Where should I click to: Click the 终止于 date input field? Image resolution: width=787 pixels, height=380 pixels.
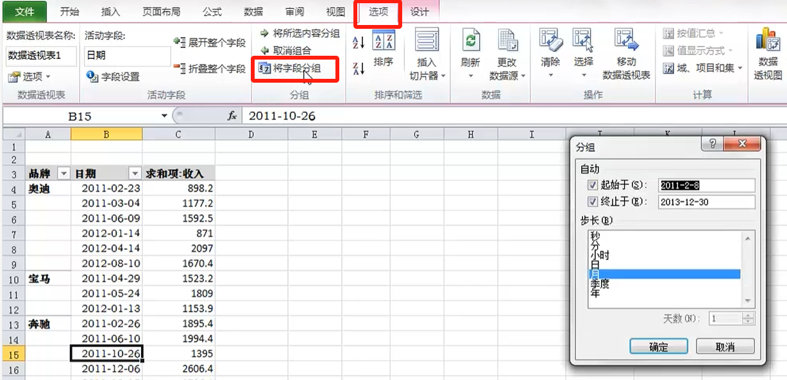pos(707,202)
